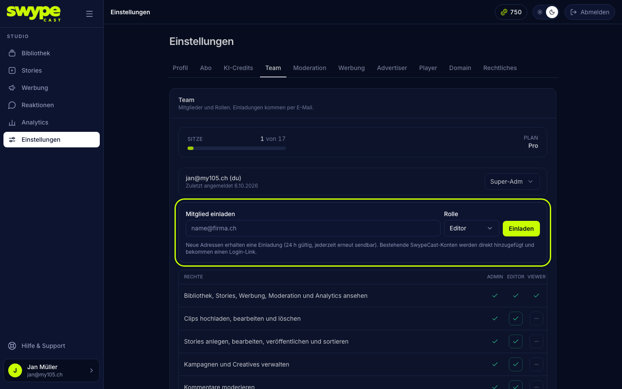Collapse sidebar with hamburger menu icon
This screenshot has width=622, height=389.
click(89, 14)
